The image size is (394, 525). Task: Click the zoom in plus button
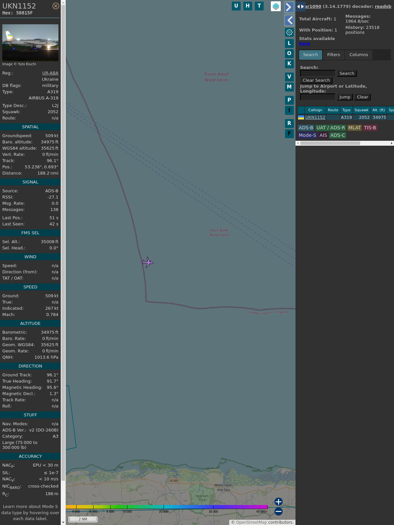coord(278,502)
